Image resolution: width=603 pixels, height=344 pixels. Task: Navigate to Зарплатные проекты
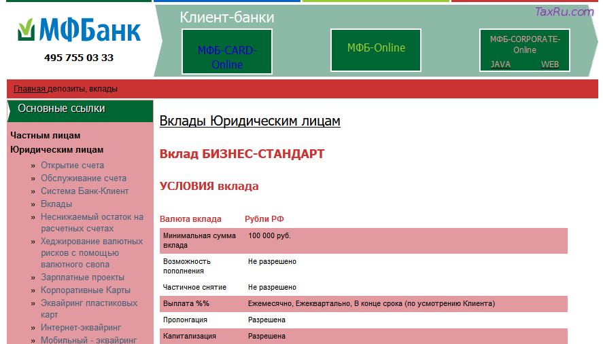(x=82, y=278)
